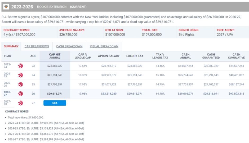The image size is (249, 143).
Task: Select the 2026-27 season row year
Action: 7,93
